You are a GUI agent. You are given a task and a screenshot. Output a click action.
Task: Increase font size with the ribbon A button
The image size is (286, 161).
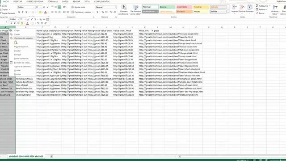44,7
